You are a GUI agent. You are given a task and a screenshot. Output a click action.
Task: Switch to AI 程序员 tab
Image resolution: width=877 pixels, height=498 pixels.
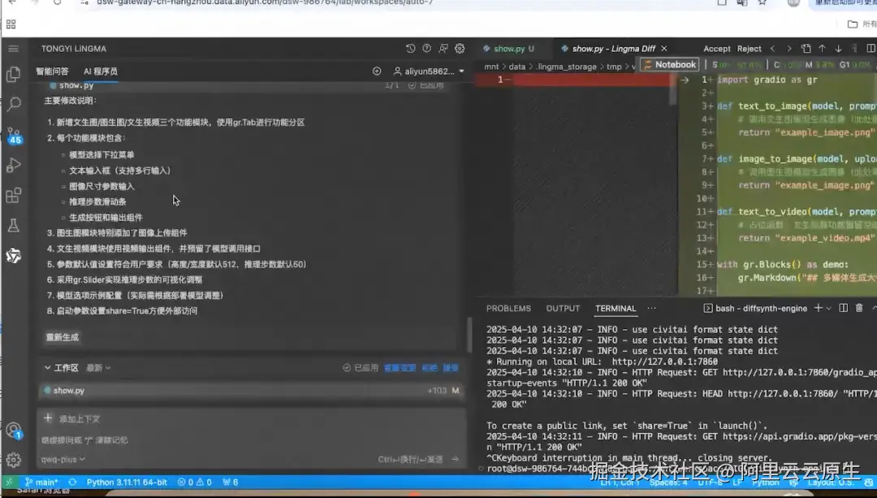coord(101,71)
